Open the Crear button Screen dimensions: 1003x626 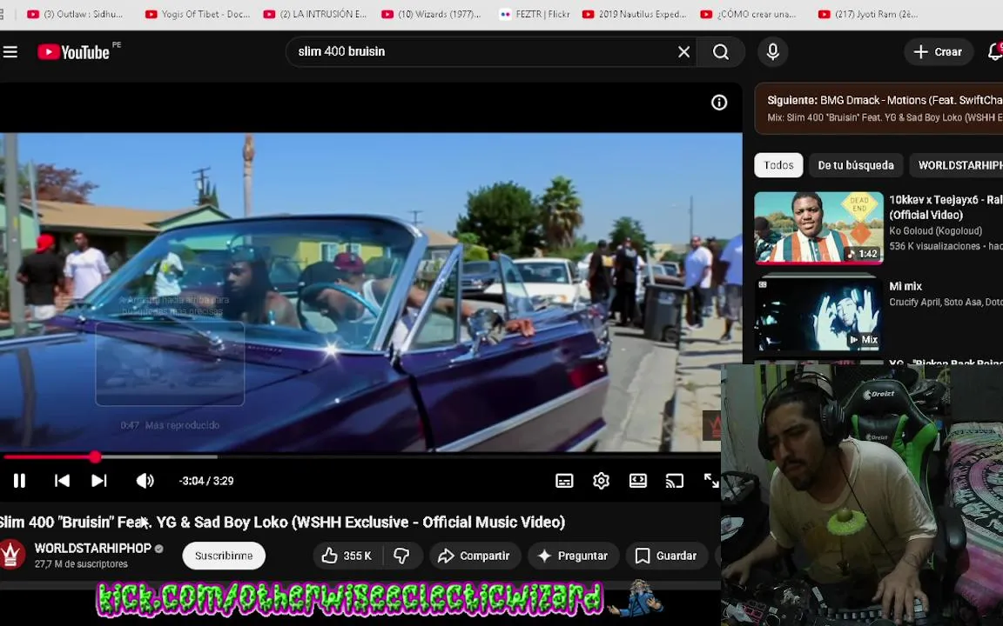coord(939,52)
